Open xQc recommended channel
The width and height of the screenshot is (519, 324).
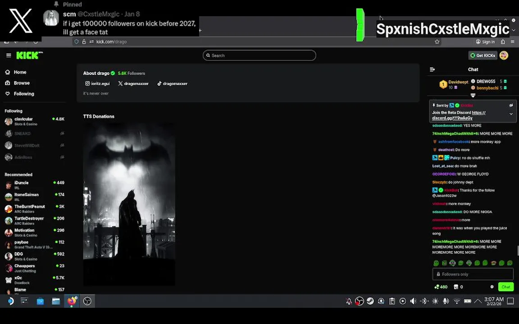34,280
